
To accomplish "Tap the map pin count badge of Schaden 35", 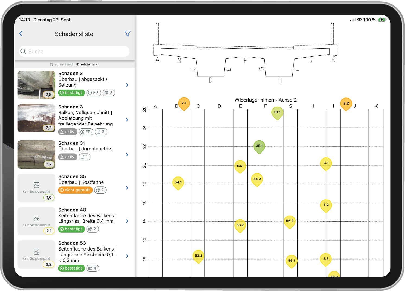I will tap(100, 190).
